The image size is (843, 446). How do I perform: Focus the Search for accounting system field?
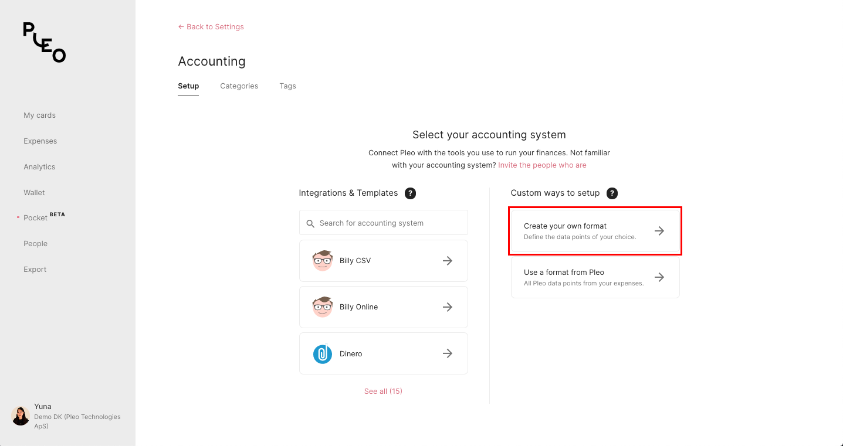[x=384, y=223]
